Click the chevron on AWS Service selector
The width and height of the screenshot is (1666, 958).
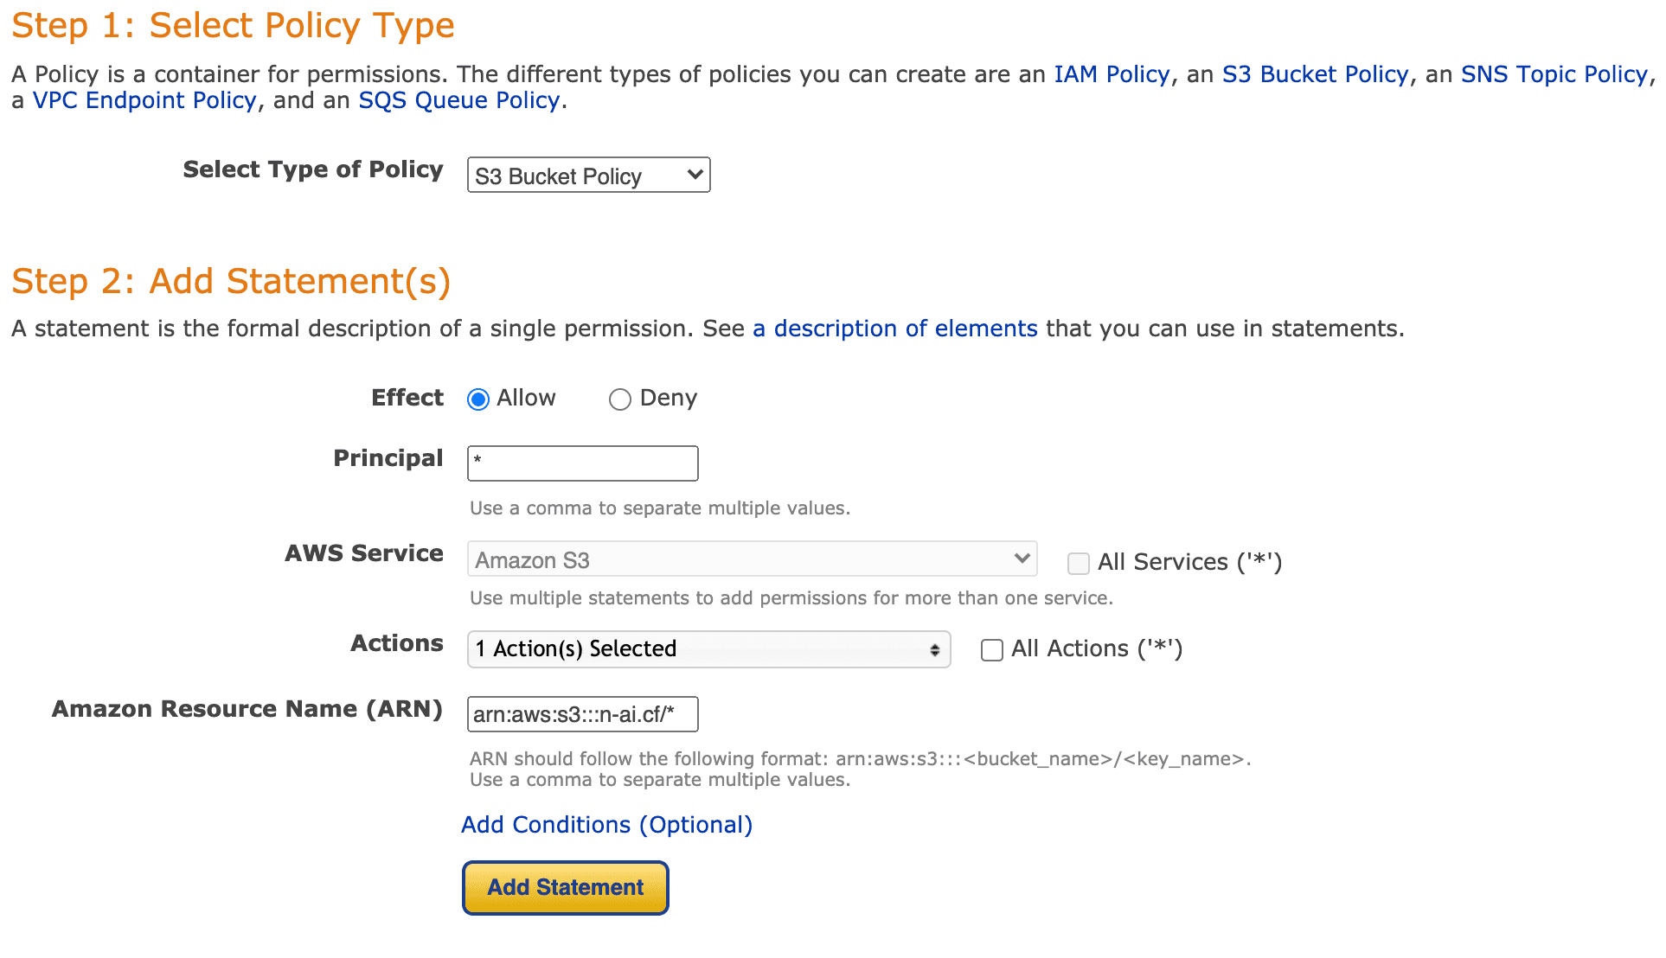click(x=1022, y=559)
